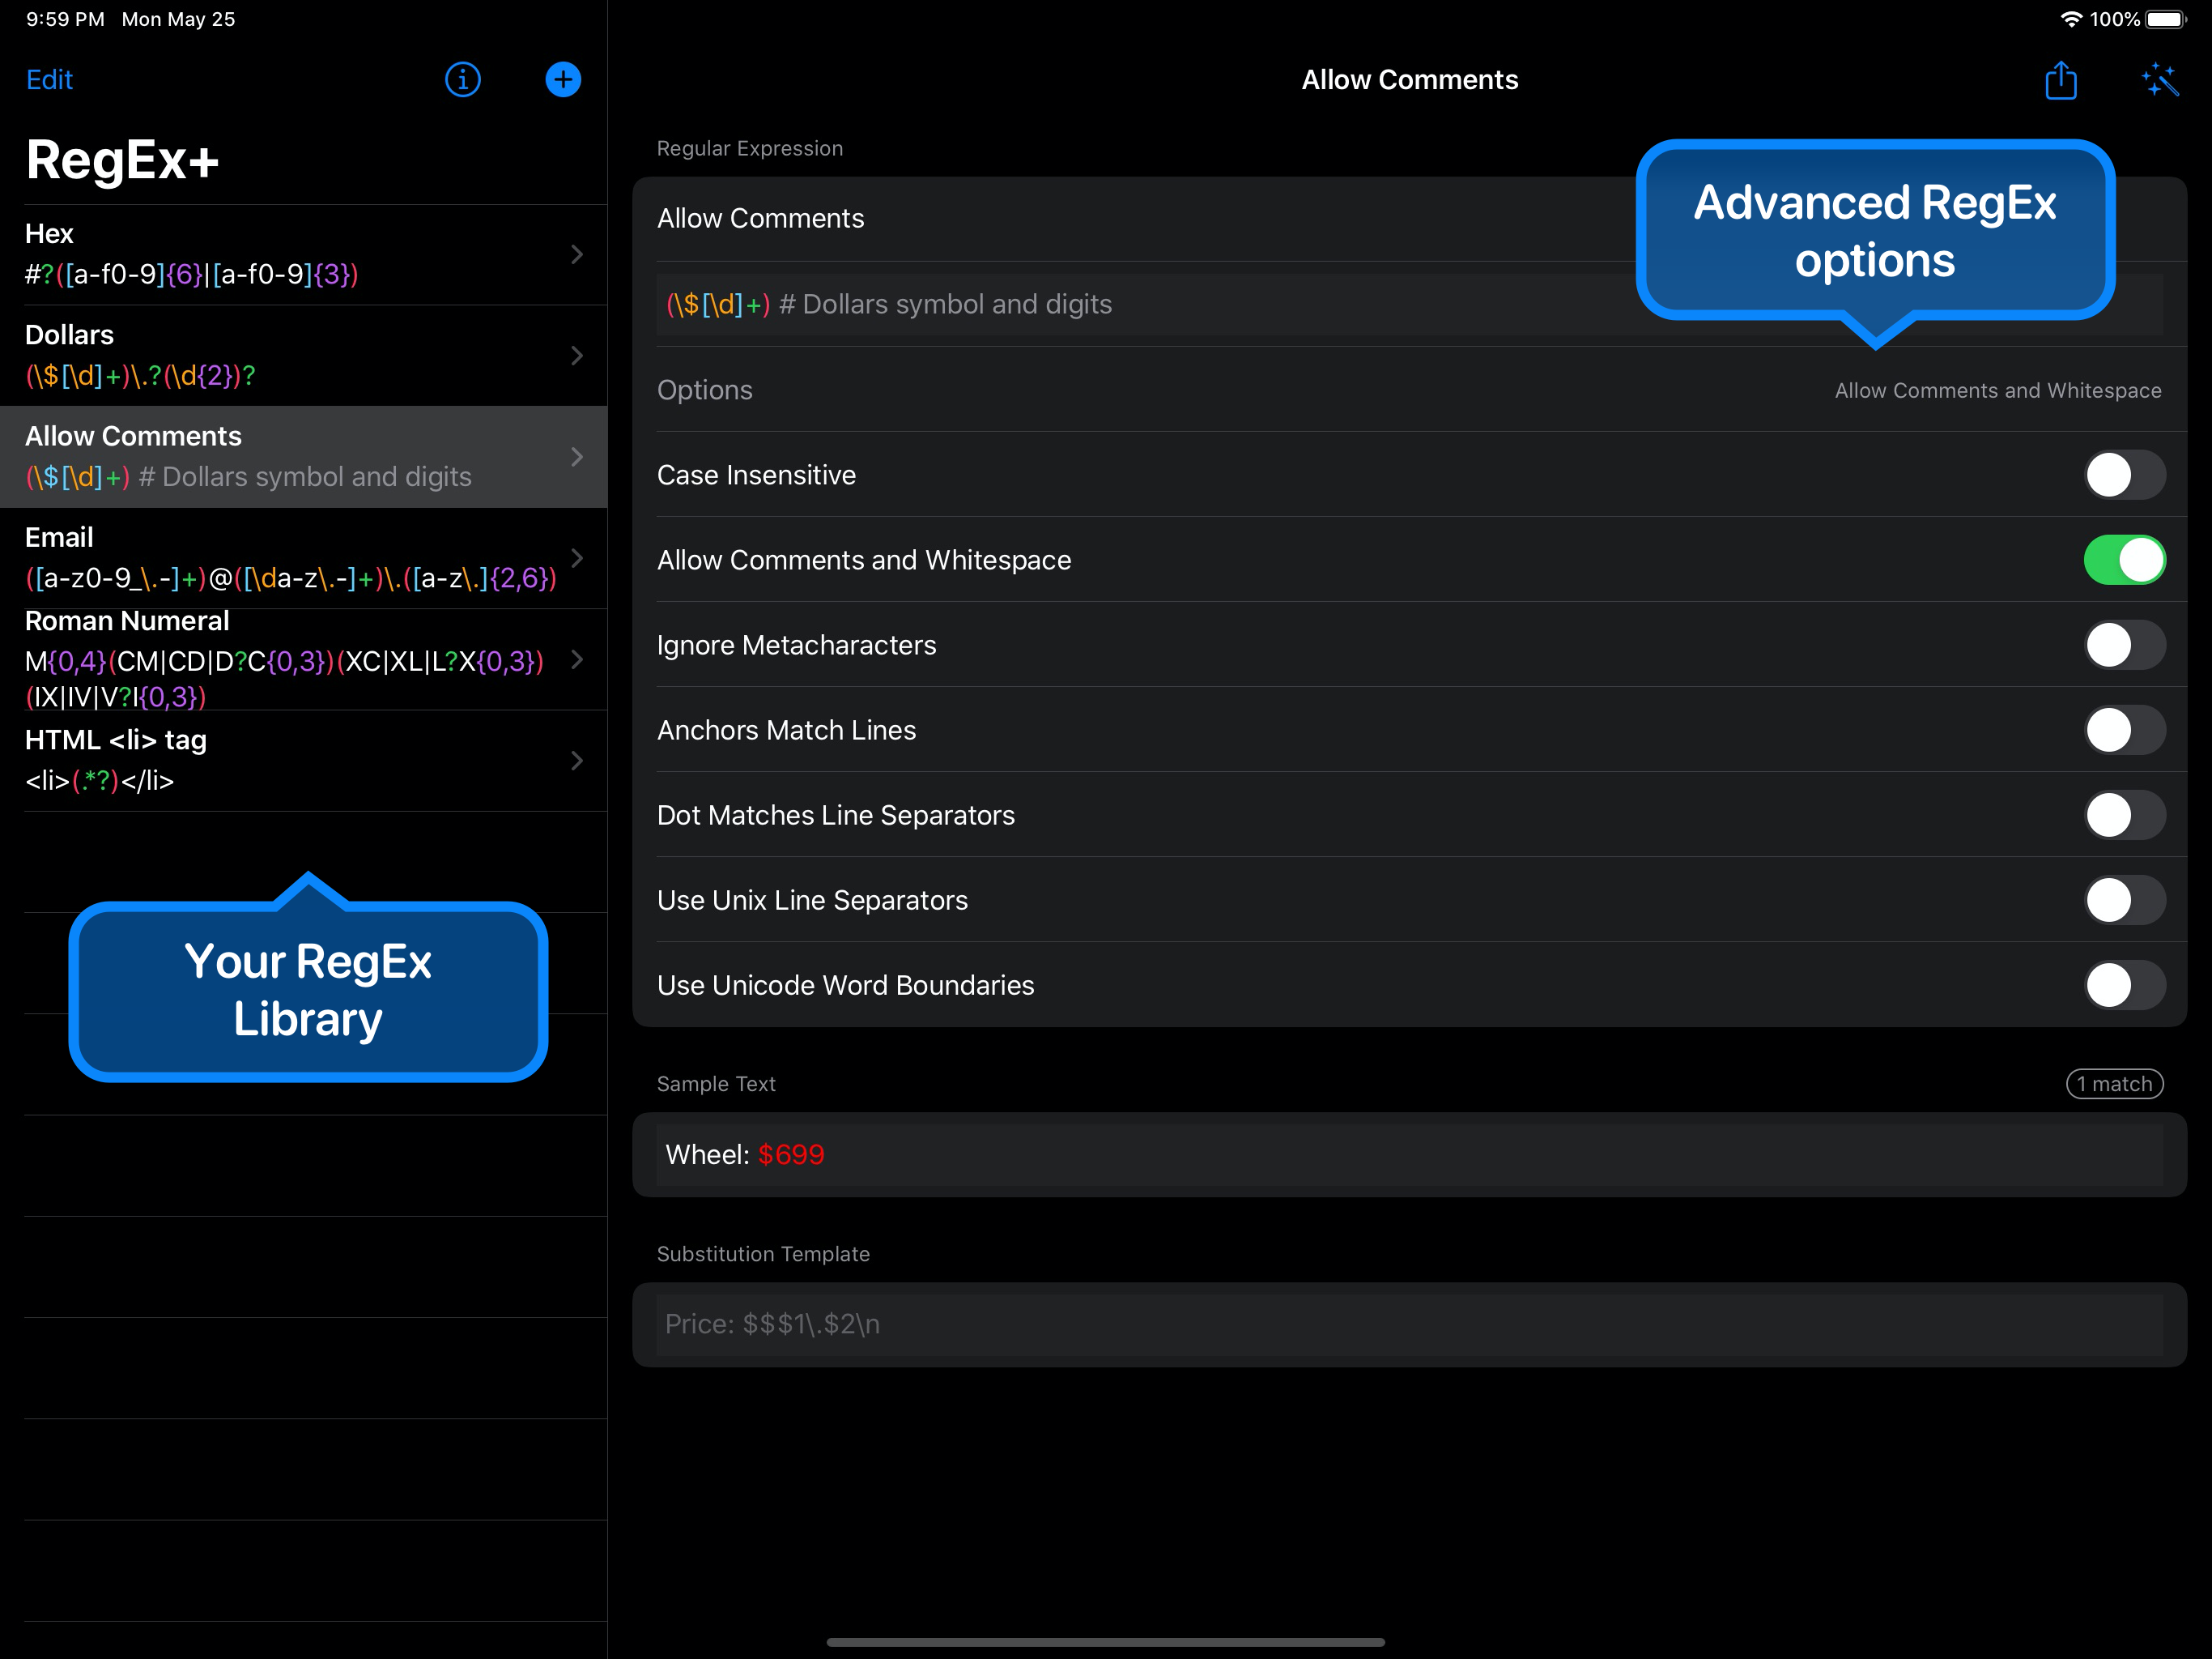
Task: Open Email entry chevron
Action: click(x=577, y=557)
